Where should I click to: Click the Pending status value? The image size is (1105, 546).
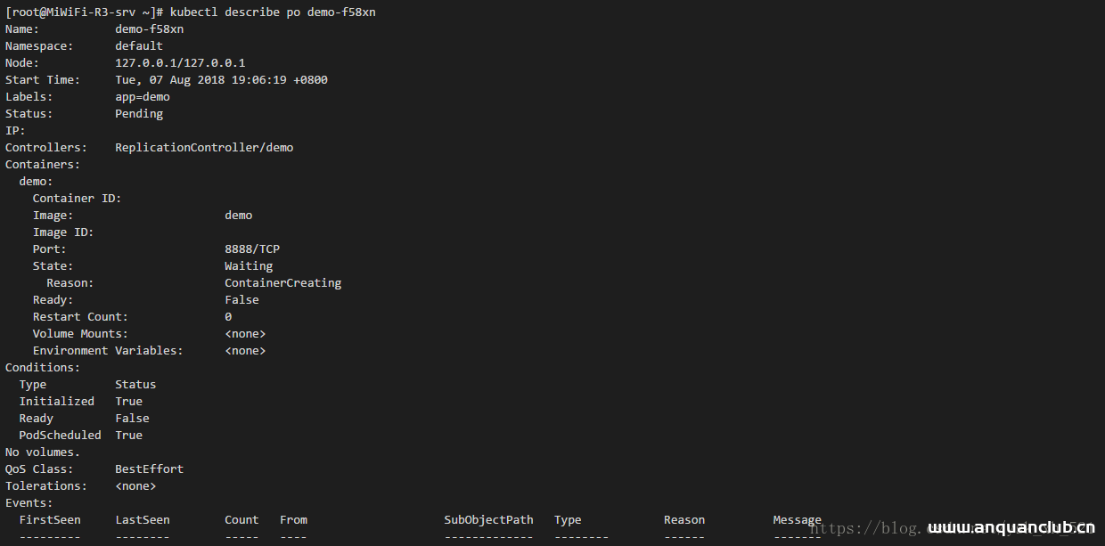tap(139, 114)
